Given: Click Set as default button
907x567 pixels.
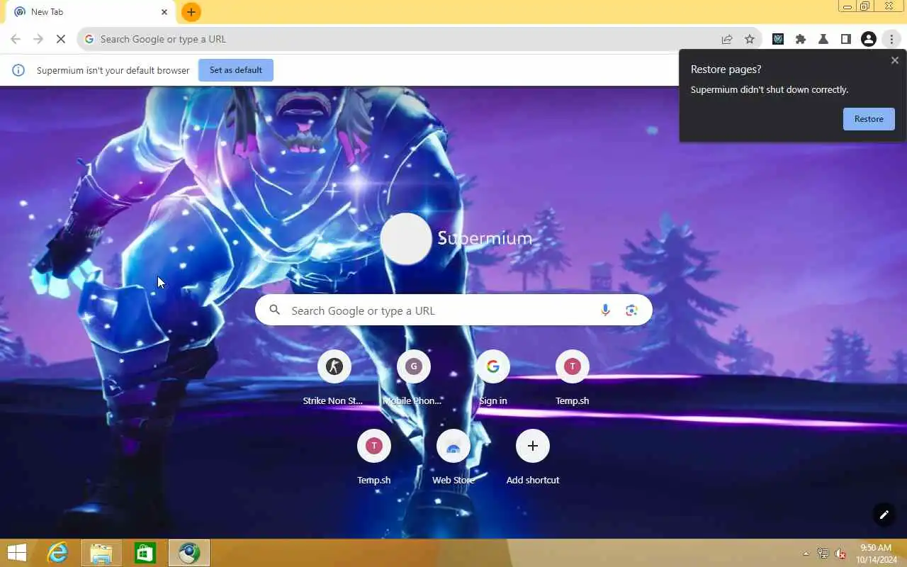Looking at the screenshot, I should click(236, 70).
